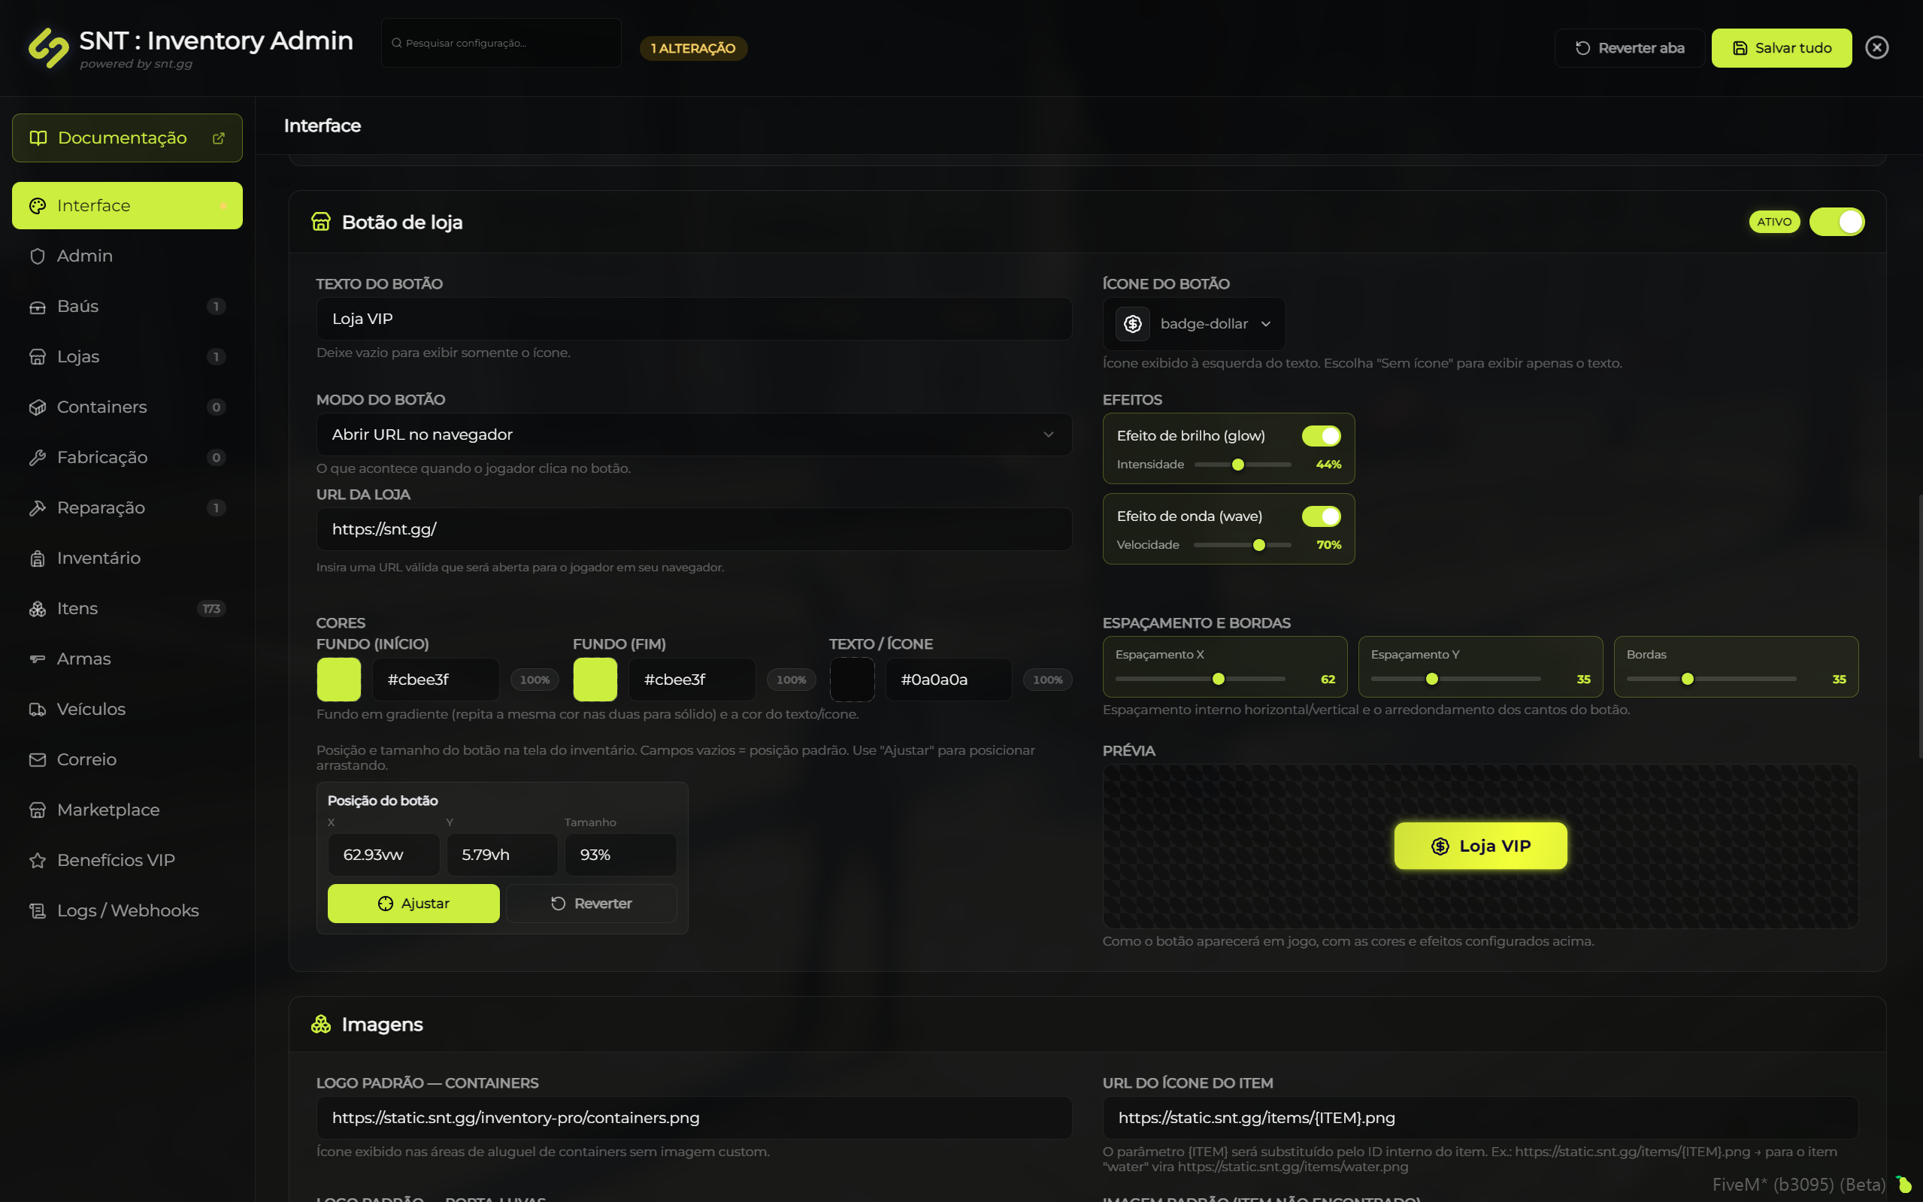Image resolution: width=1923 pixels, height=1202 pixels.
Task: Toggle the Botão de loja active switch
Action: click(x=1837, y=222)
